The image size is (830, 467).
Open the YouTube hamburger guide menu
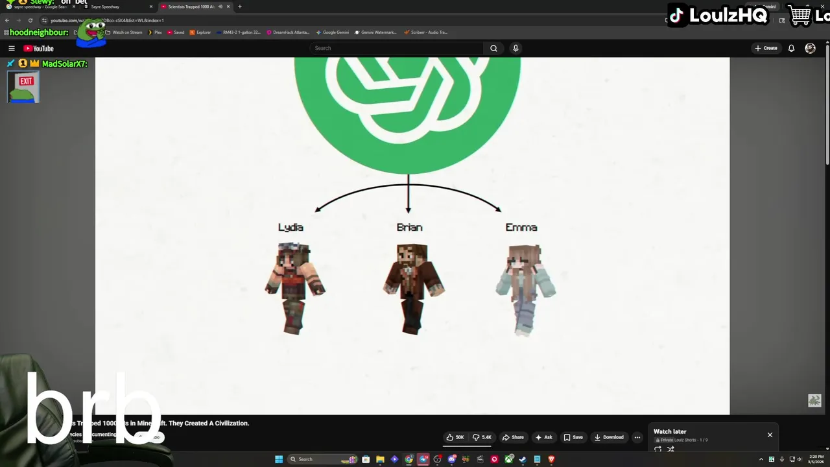point(11,48)
